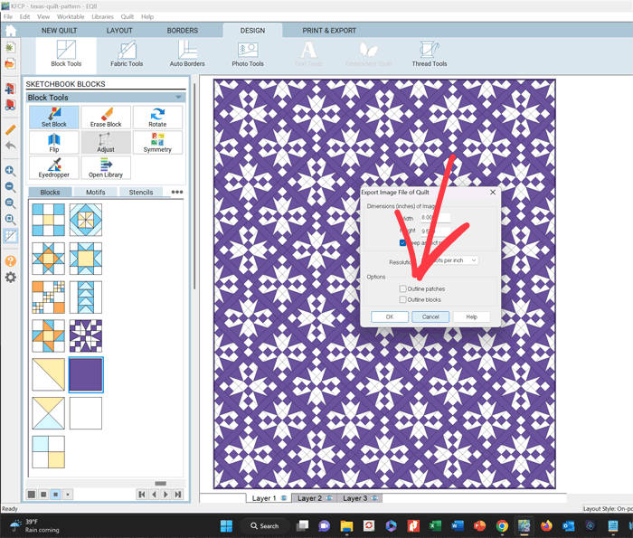Open the three-dots menu beside Stencils
This screenshot has width=633, height=538.
pyautogui.click(x=177, y=193)
